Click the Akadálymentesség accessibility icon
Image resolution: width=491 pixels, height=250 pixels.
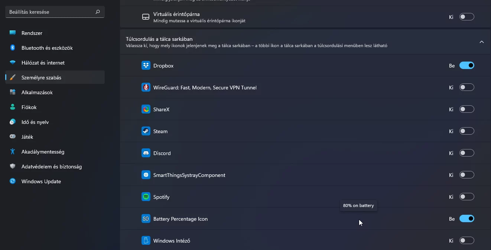point(13,152)
